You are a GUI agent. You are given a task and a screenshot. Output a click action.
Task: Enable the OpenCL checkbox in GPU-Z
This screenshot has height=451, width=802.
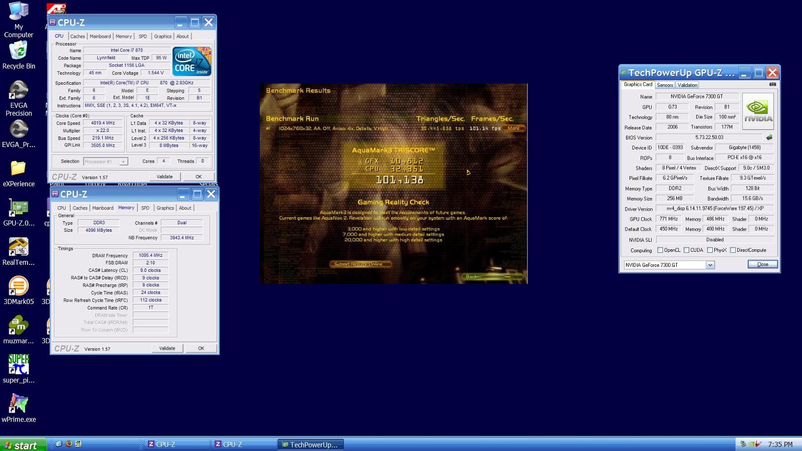pyautogui.click(x=660, y=250)
